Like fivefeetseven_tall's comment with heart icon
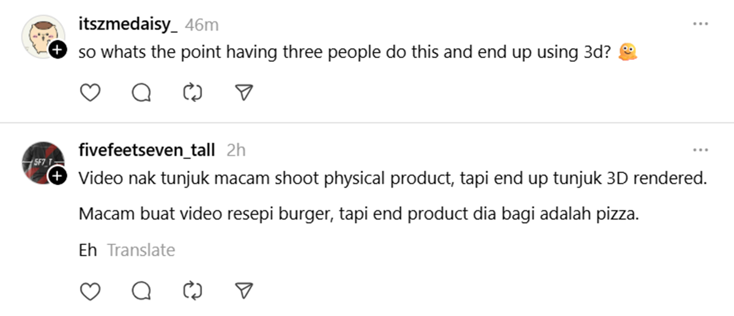This screenshot has height=316, width=734. (91, 290)
